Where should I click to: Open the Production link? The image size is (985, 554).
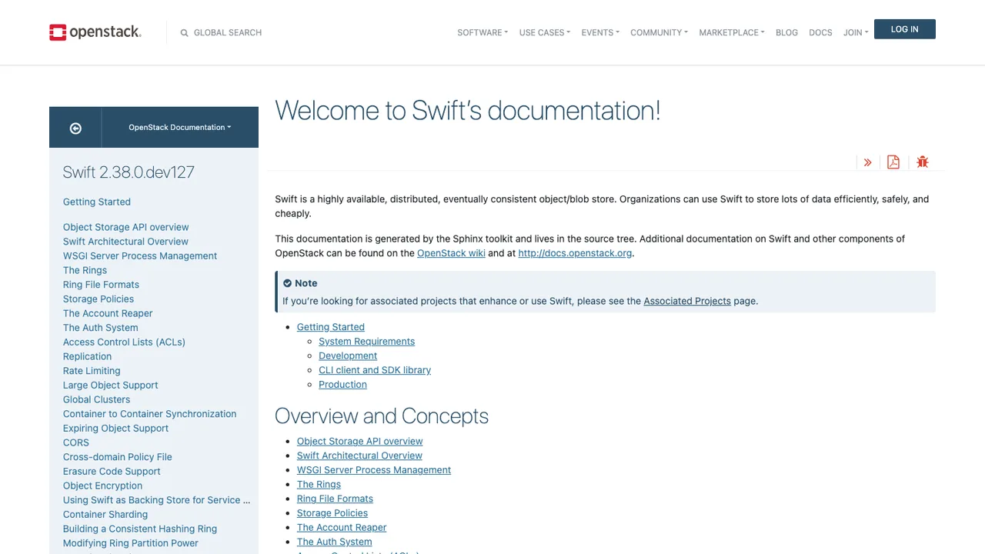click(x=342, y=385)
